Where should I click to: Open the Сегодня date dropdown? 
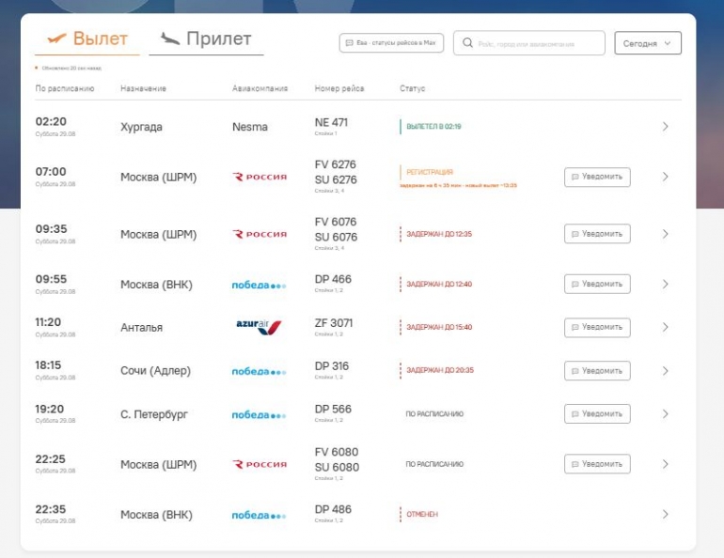(x=647, y=43)
